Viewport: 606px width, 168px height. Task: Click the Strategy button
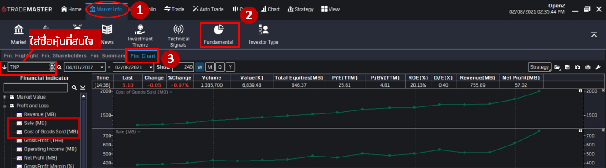[540, 67]
